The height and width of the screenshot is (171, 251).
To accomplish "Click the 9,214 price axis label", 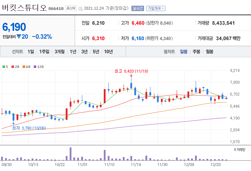I will click(x=235, y=70).
